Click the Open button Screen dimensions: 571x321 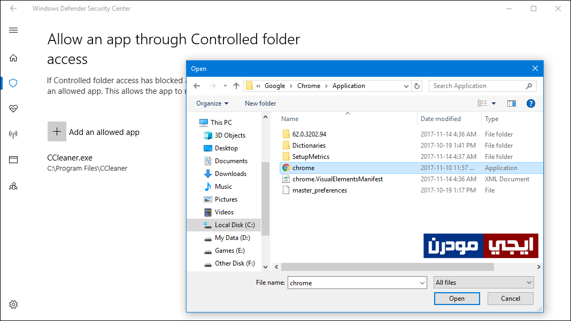[x=457, y=299]
